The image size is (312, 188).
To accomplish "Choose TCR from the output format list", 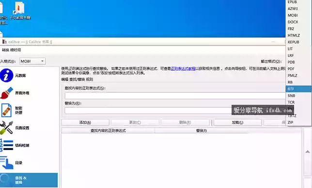I will [298, 102].
